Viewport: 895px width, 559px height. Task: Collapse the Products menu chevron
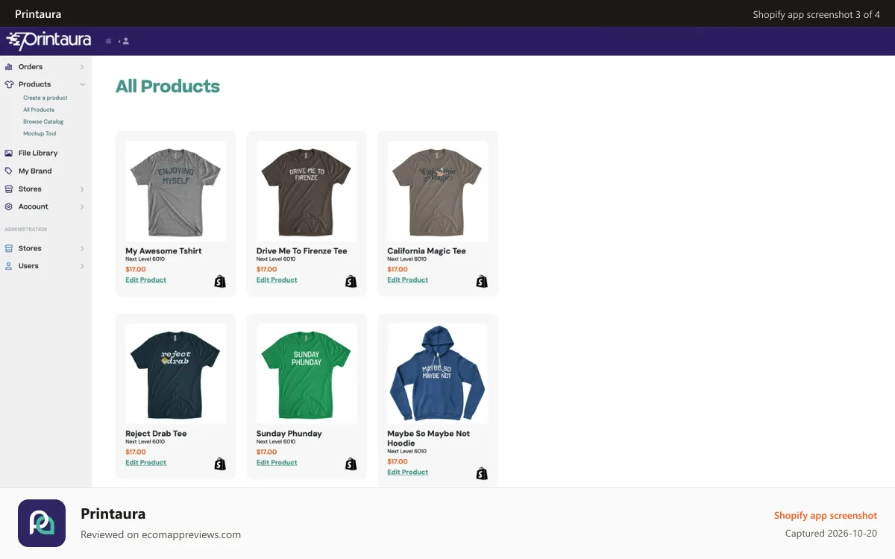point(82,84)
